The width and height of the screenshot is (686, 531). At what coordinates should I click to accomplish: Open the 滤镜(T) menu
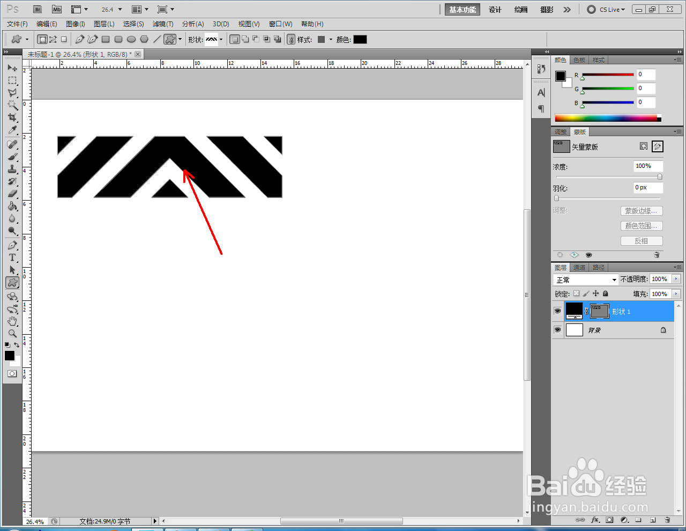point(163,24)
